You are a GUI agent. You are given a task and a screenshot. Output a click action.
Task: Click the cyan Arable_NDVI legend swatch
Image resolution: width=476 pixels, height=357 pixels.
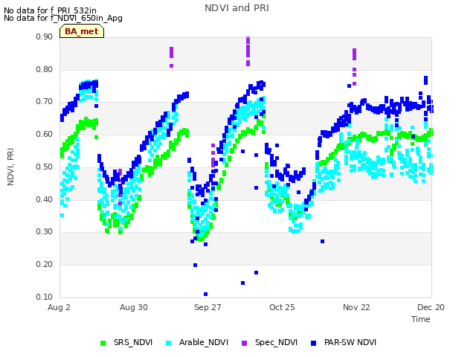169,344
